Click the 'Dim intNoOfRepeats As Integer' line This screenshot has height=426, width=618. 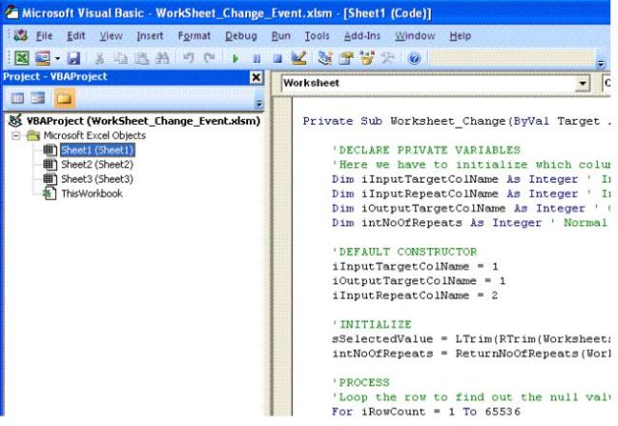click(436, 223)
